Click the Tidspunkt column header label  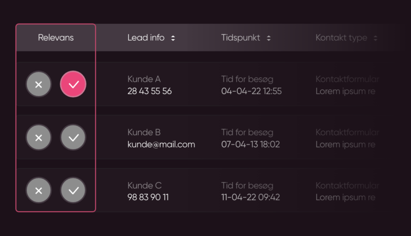point(240,38)
